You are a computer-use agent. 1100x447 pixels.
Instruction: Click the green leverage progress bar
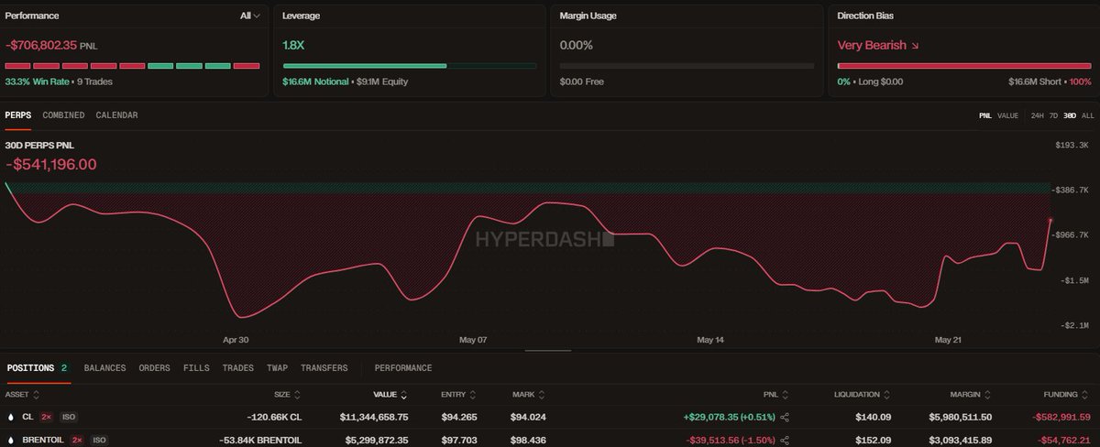(x=365, y=66)
